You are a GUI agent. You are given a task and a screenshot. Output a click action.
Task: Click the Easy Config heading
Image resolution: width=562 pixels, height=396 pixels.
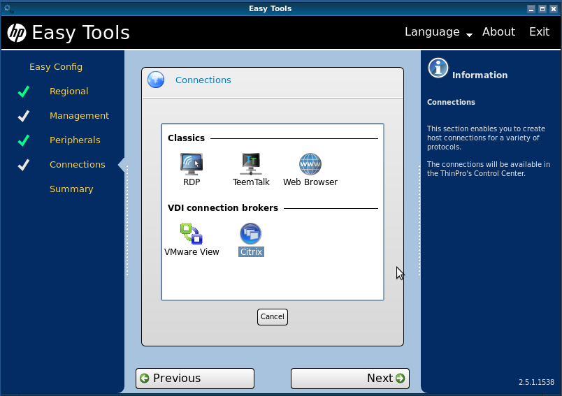tap(56, 67)
